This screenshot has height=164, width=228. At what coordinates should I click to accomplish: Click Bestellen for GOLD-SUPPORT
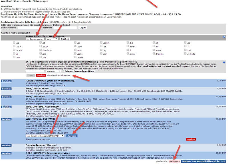point(6,153)
